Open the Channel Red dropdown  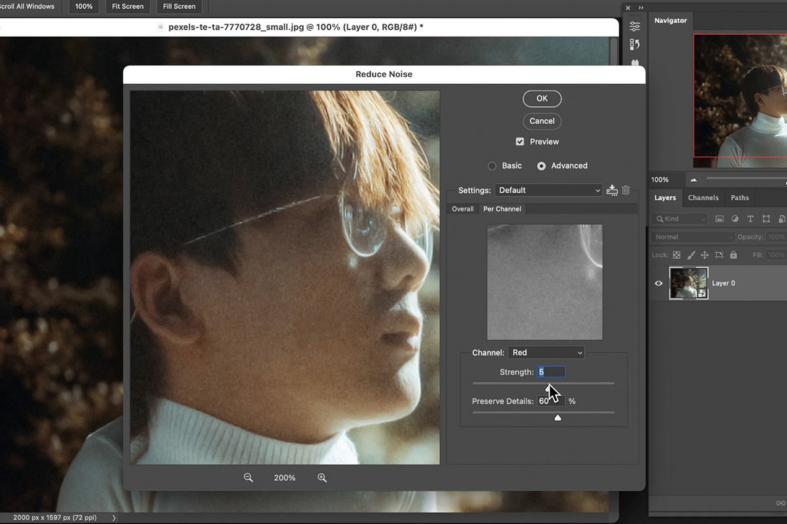[546, 352]
